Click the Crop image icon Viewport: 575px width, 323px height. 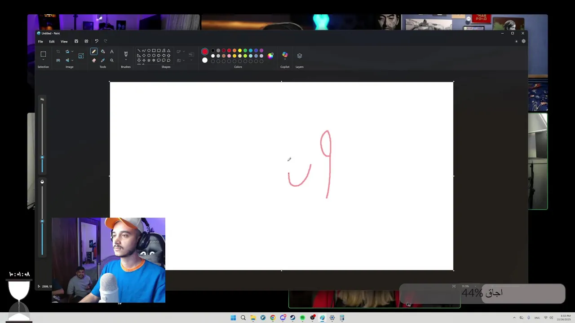coord(58,52)
